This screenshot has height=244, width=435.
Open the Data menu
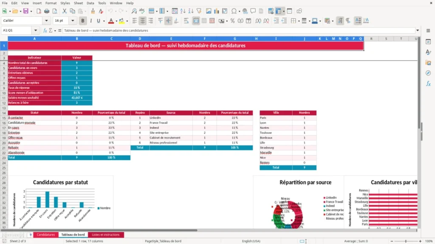pos(90,3)
